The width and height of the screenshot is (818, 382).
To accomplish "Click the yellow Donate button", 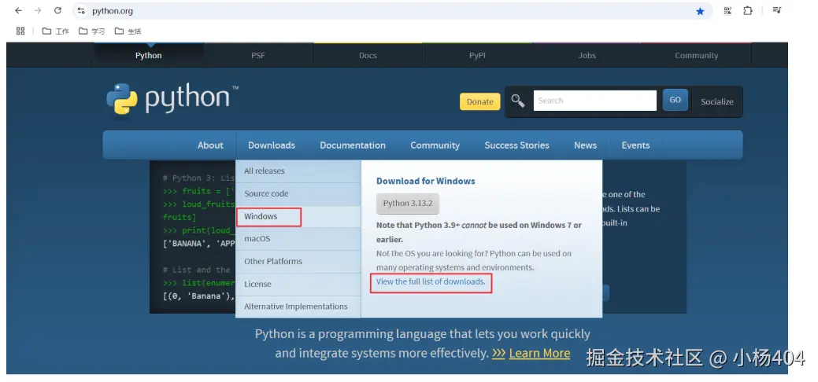I will (x=480, y=101).
